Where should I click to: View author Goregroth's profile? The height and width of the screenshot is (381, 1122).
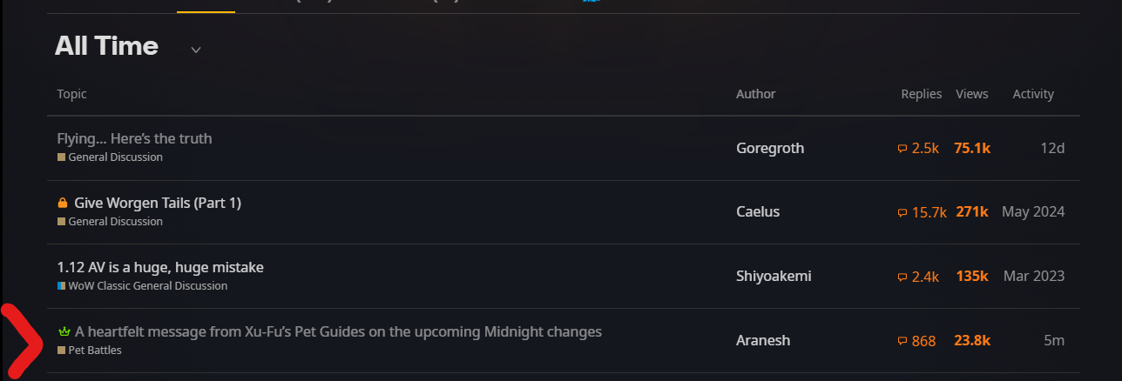[770, 148]
